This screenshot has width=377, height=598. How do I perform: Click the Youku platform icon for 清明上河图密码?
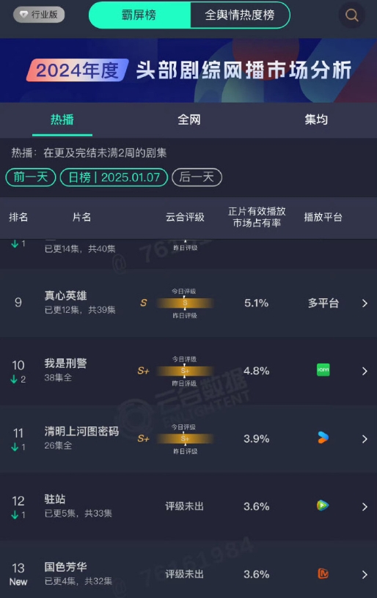323,438
